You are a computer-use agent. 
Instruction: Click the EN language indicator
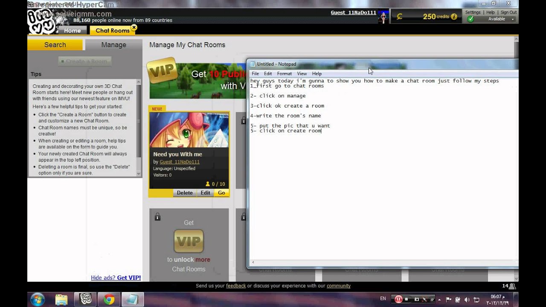383,299
